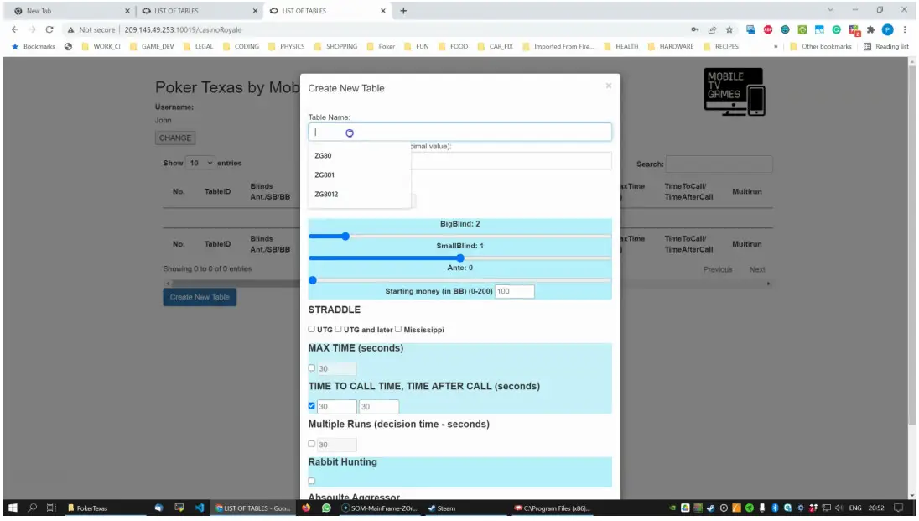Image resolution: width=919 pixels, height=521 pixels.
Task: Click the Create New Table button
Action: point(200,297)
